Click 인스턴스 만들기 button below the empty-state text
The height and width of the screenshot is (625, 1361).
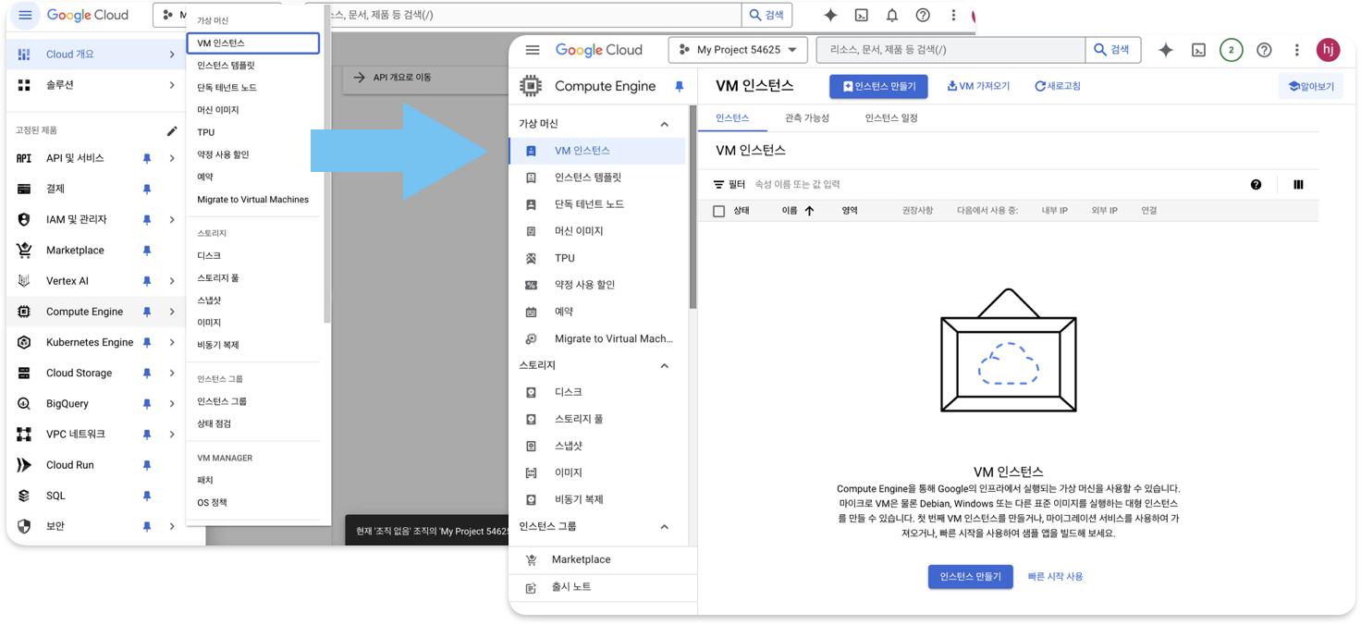click(970, 577)
